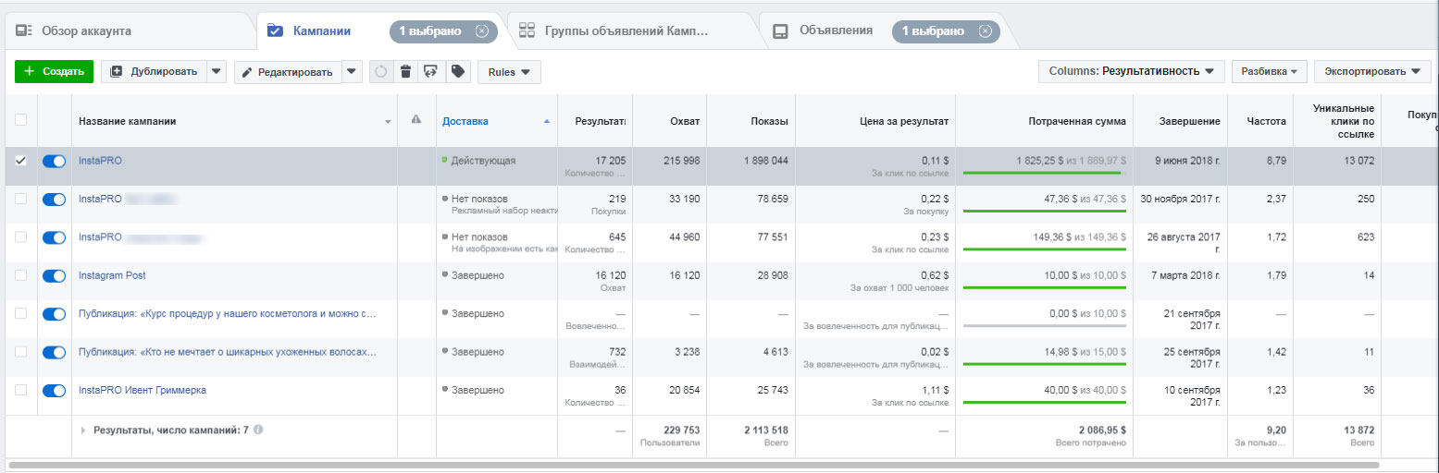Click the Дублировать button
Screen dimensions: 1439x473
(153, 71)
